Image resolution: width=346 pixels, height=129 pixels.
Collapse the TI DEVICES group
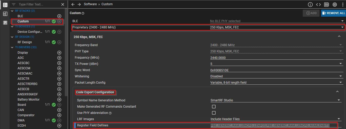[x=13, y=27]
